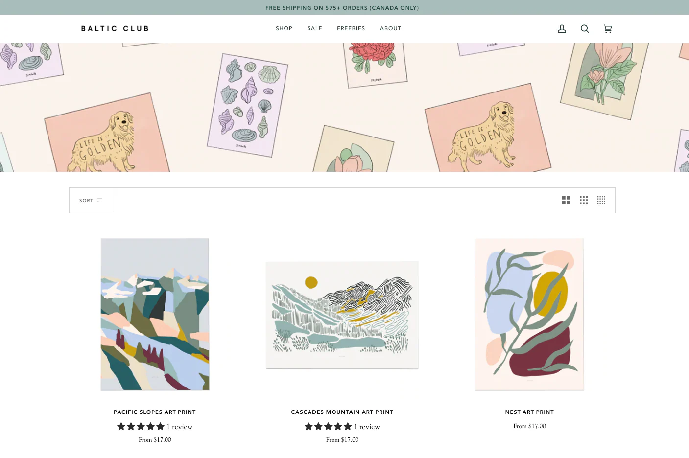Go to the FREEBIES menu item

point(351,28)
